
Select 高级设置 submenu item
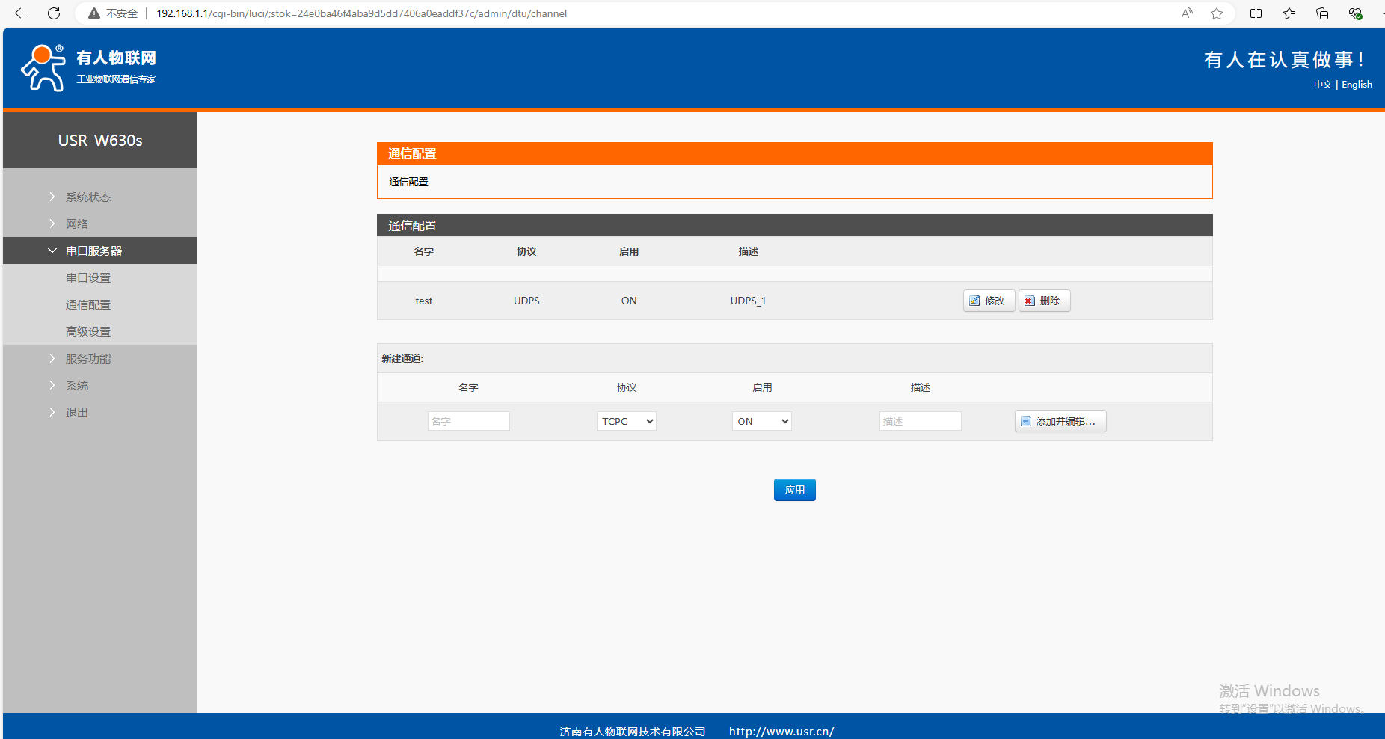click(88, 331)
